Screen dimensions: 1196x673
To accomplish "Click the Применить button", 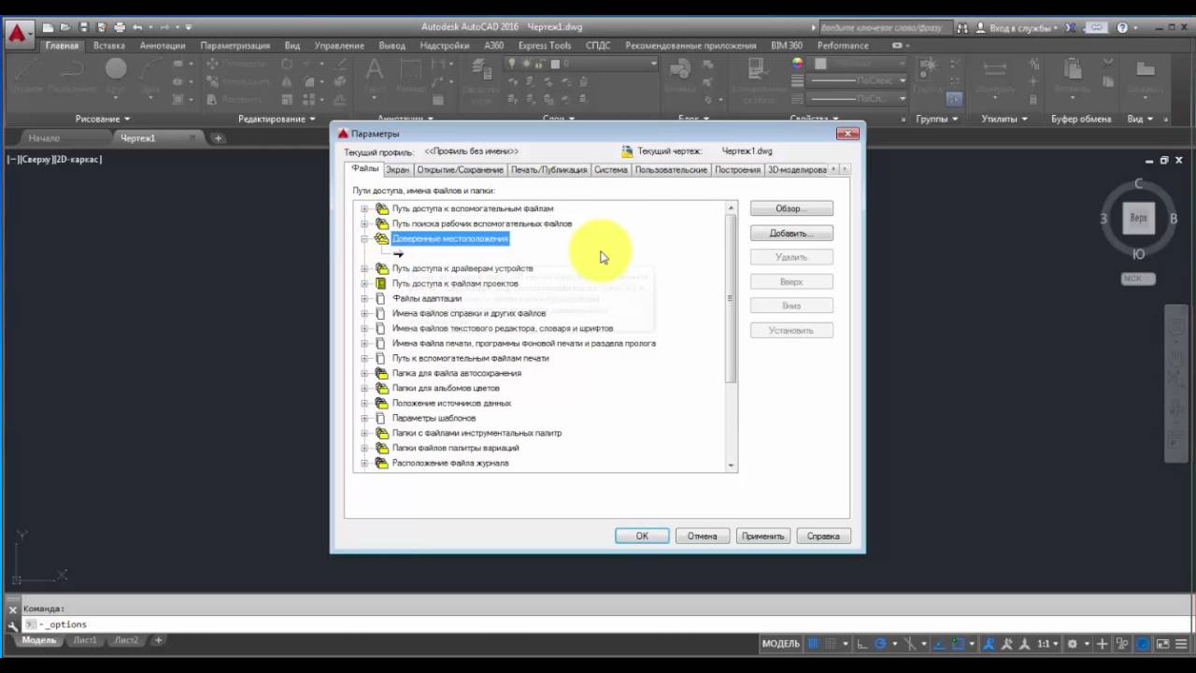I will click(763, 536).
